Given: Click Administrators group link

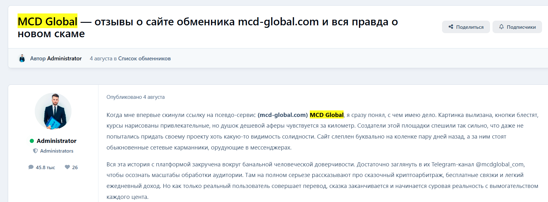Looking at the screenshot, I should pos(57,151).
